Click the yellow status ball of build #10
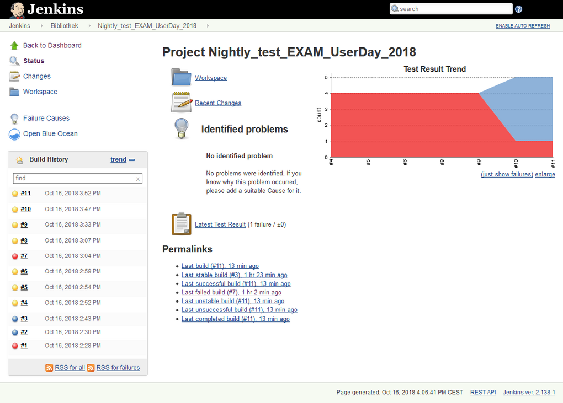This screenshot has height=403, width=563. click(x=15, y=209)
